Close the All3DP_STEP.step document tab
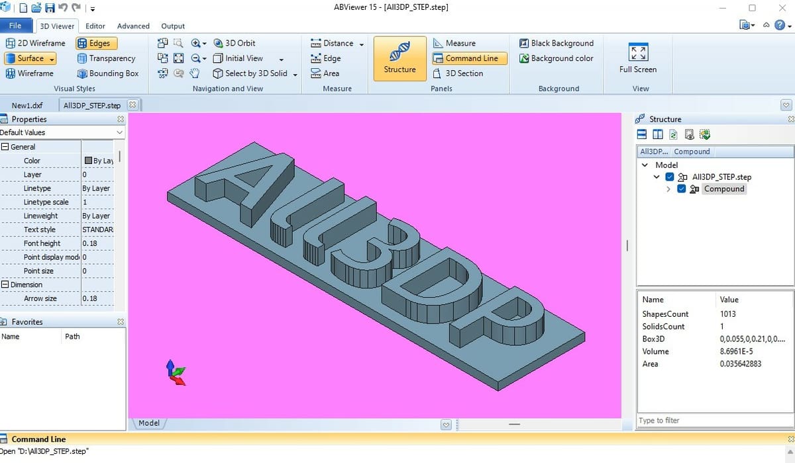 (132, 105)
